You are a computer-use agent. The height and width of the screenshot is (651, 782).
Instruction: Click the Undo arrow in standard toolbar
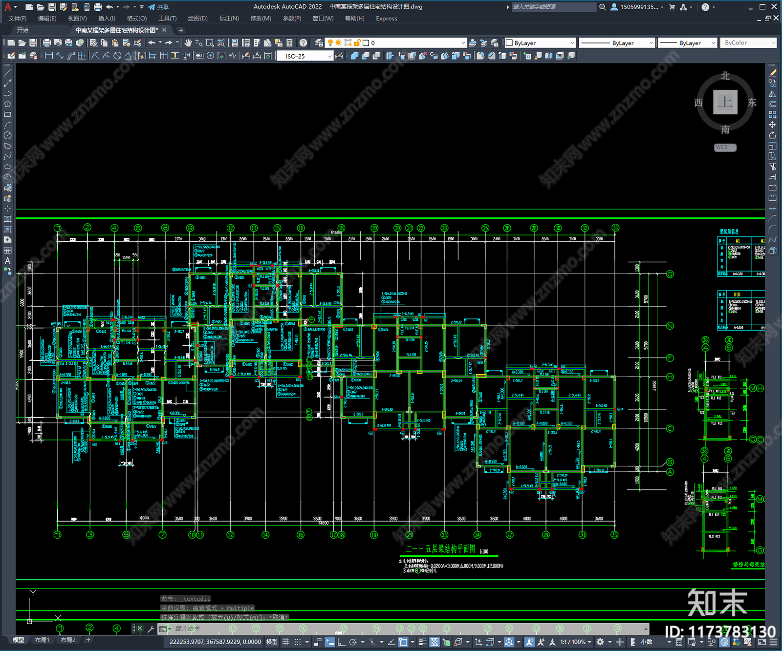coord(152,43)
